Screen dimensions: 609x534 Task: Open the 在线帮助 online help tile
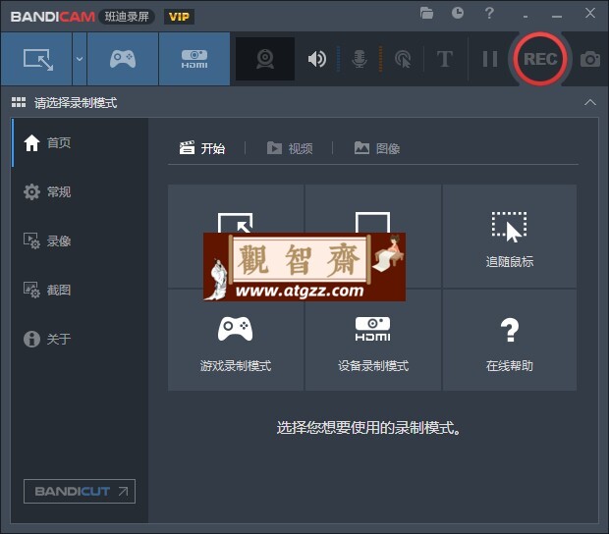(x=510, y=341)
